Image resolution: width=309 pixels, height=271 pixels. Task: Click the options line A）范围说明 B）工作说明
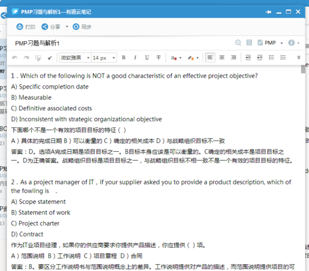[76, 256]
